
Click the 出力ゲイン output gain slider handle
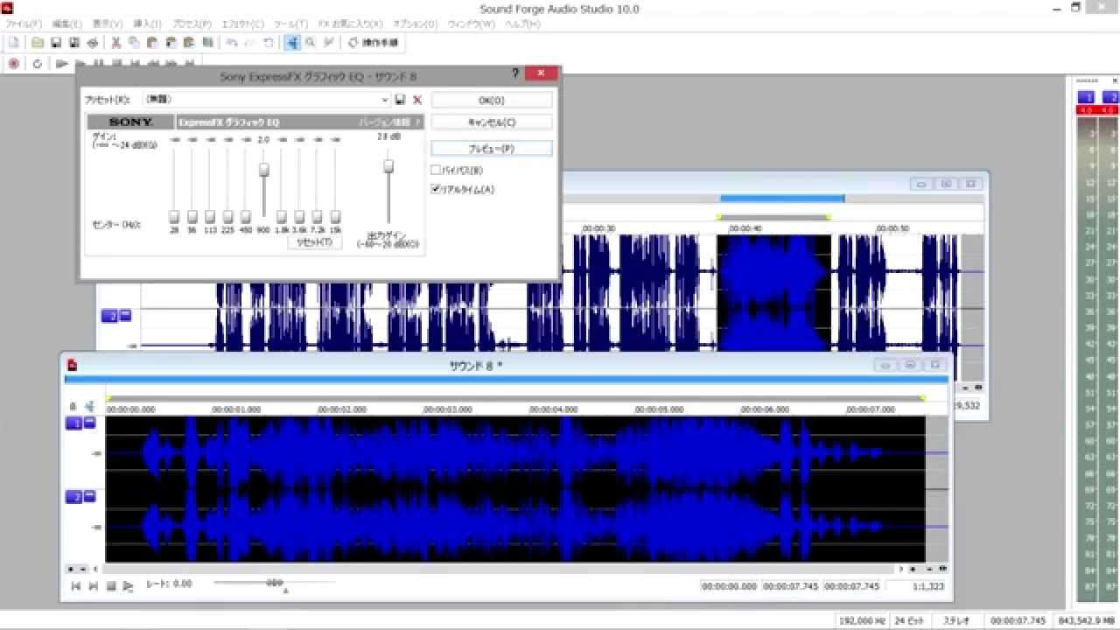[388, 166]
